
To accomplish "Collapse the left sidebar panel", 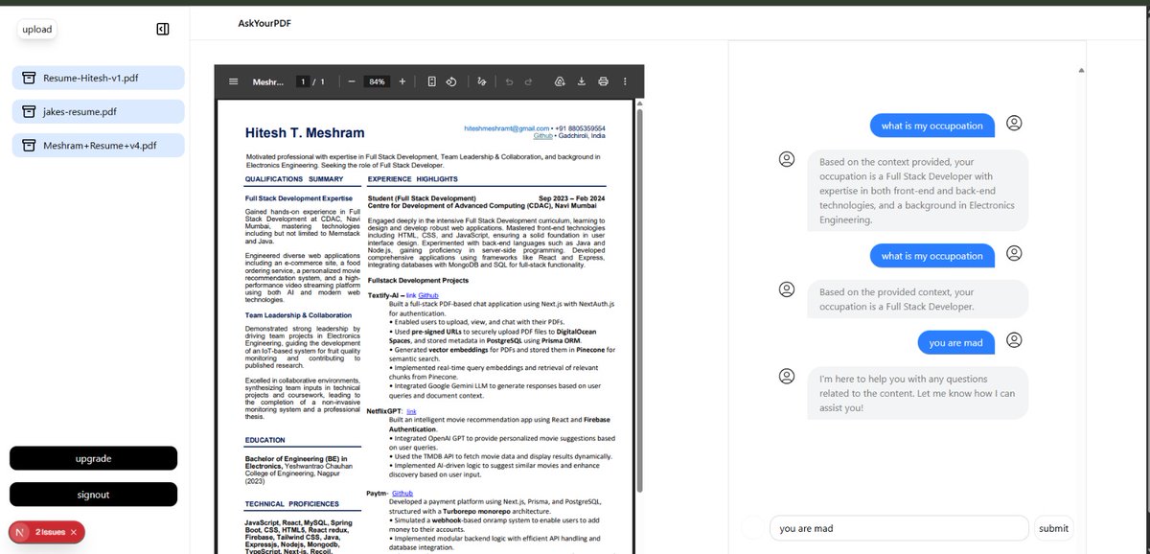I will pos(163,30).
